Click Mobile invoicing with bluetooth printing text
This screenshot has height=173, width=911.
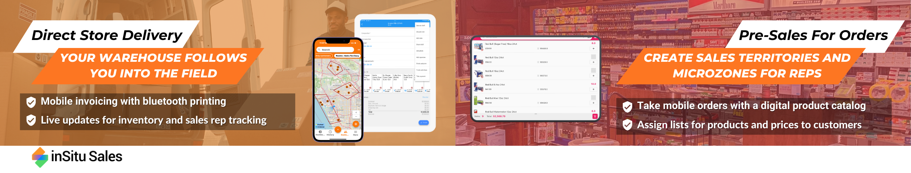[133, 101]
